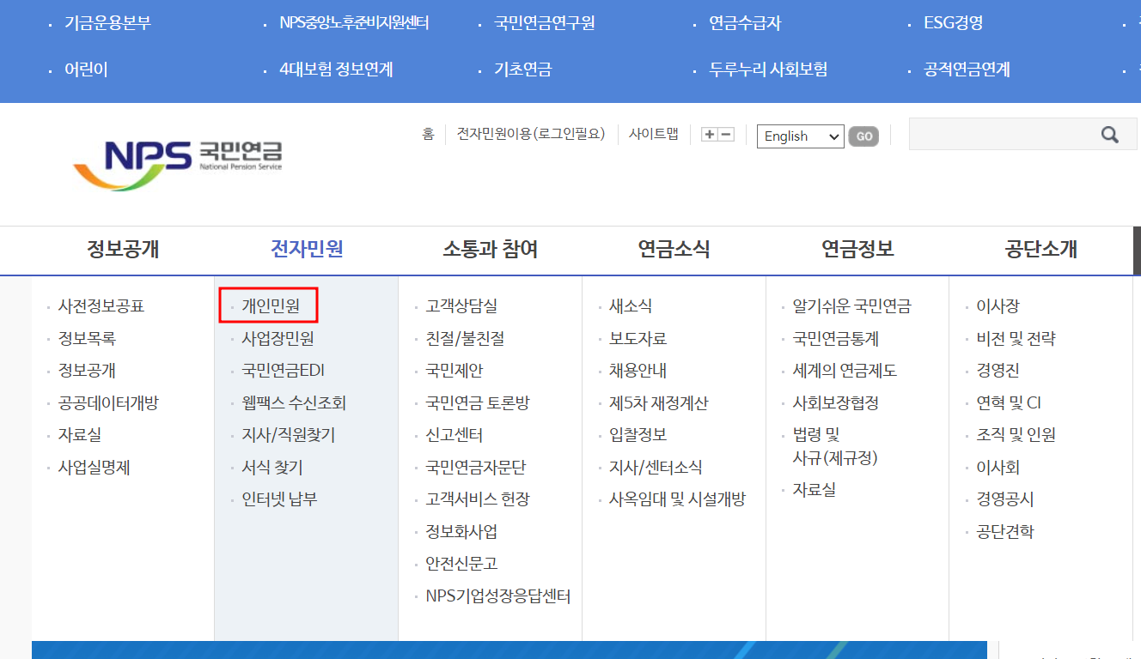
Task: Click the font size reduce (−) icon
Action: pos(726,134)
